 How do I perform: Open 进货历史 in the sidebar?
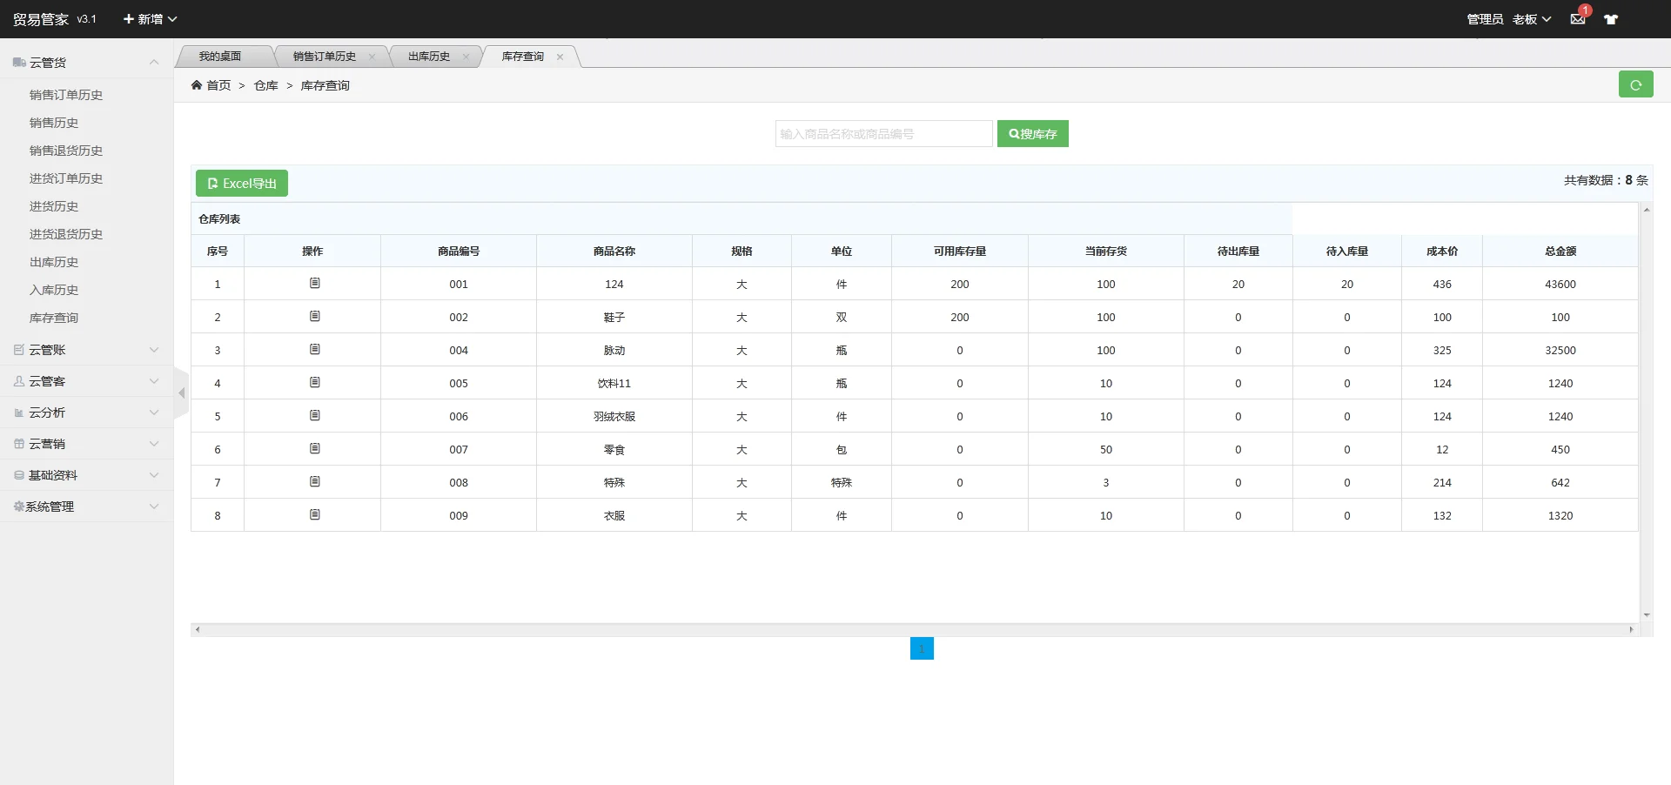coord(54,206)
